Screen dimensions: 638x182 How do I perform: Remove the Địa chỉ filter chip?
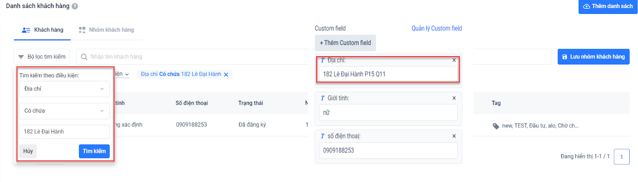tap(226, 74)
